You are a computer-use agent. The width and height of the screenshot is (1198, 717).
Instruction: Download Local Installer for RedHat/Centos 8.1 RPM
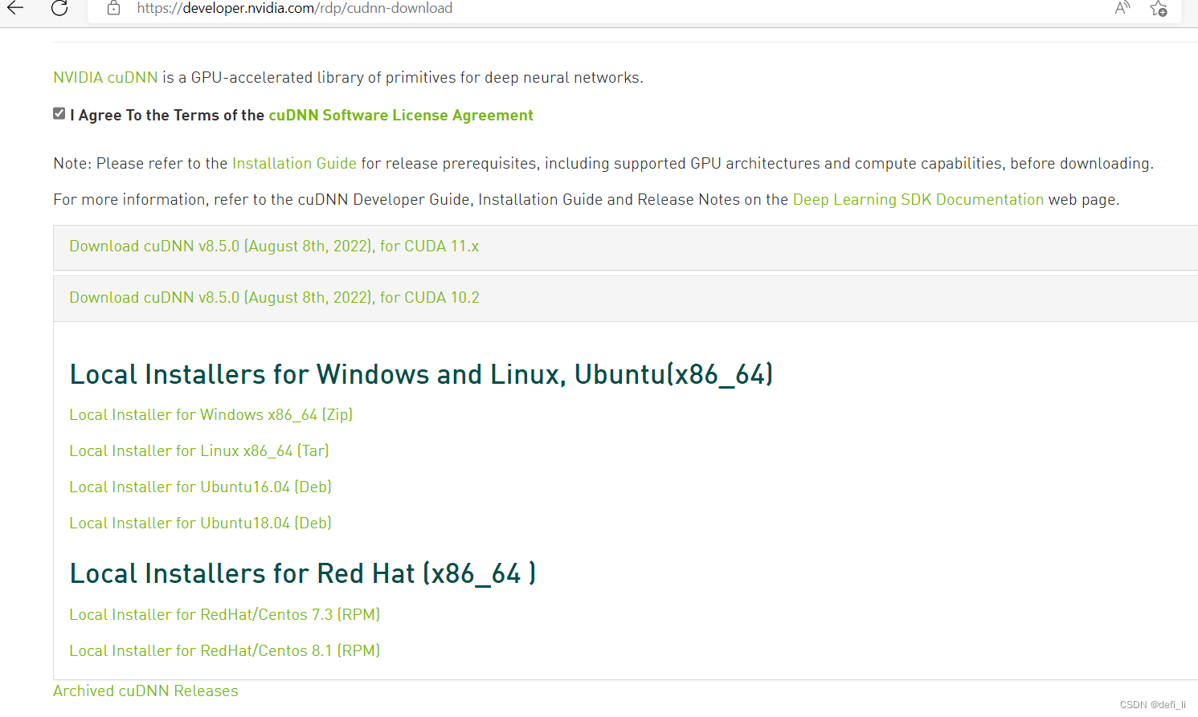224,651
